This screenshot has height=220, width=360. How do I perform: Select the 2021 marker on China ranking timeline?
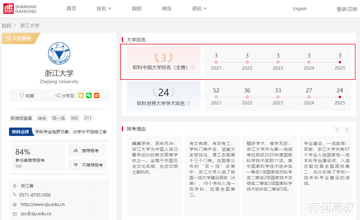[x=216, y=62]
